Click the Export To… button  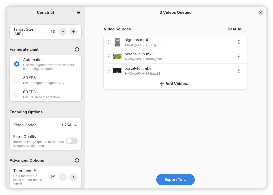pos(175,180)
